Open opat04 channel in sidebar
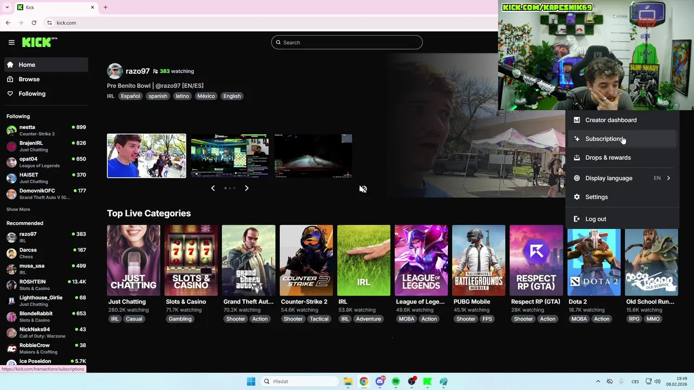 pyautogui.click(x=46, y=162)
